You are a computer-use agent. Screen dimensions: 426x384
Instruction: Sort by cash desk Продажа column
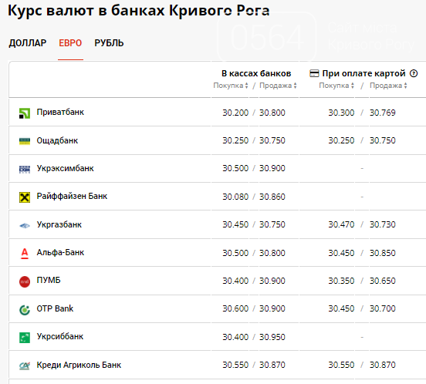click(x=278, y=86)
